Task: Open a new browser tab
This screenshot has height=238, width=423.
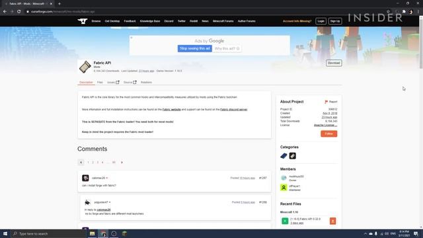Action: (59, 4)
